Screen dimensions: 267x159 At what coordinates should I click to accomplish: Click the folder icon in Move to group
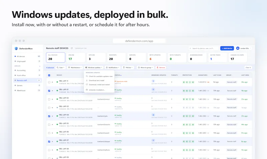click(x=139, y=67)
